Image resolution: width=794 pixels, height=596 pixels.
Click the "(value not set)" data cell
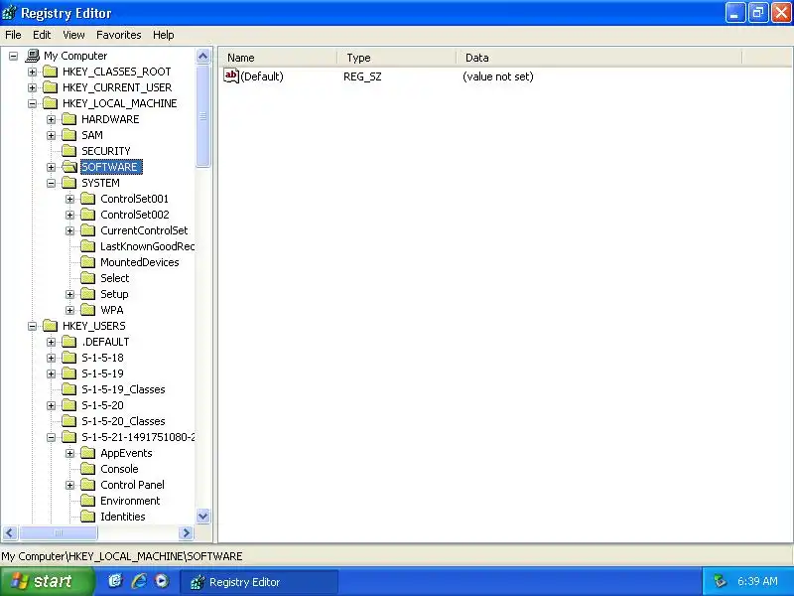coord(498,76)
